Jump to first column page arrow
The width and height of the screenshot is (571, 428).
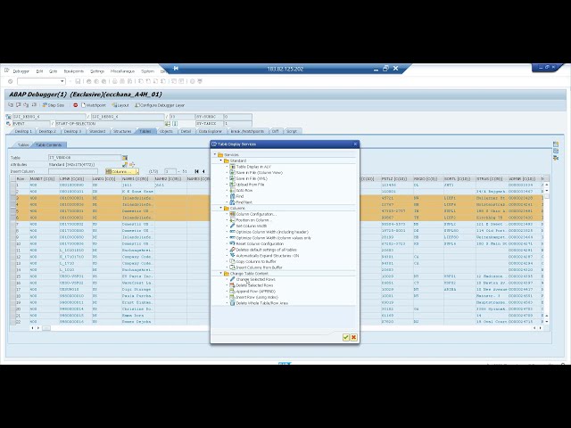(196, 171)
